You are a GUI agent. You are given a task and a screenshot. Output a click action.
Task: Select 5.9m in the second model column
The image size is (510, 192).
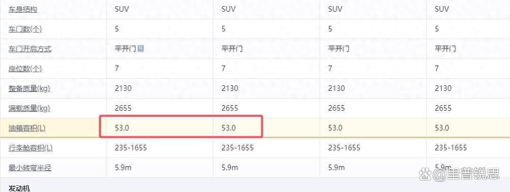(230, 168)
